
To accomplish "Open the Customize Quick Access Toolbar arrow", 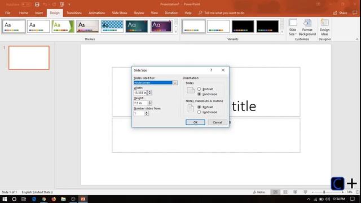I will click(69, 5).
